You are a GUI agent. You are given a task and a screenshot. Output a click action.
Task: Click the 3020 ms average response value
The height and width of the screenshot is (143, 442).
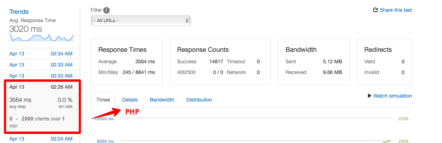pos(26,29)
